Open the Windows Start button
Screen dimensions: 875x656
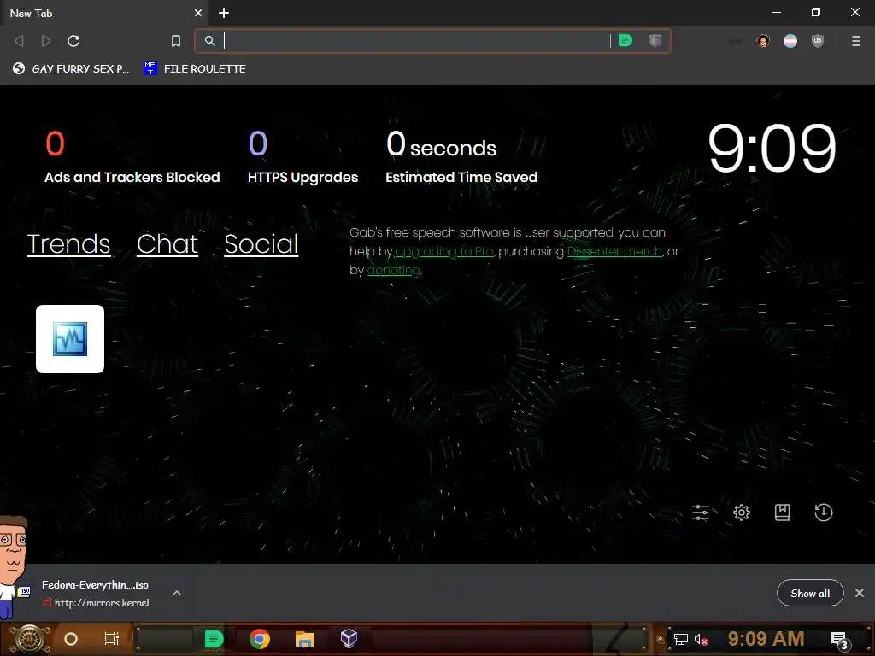[30, 639]
